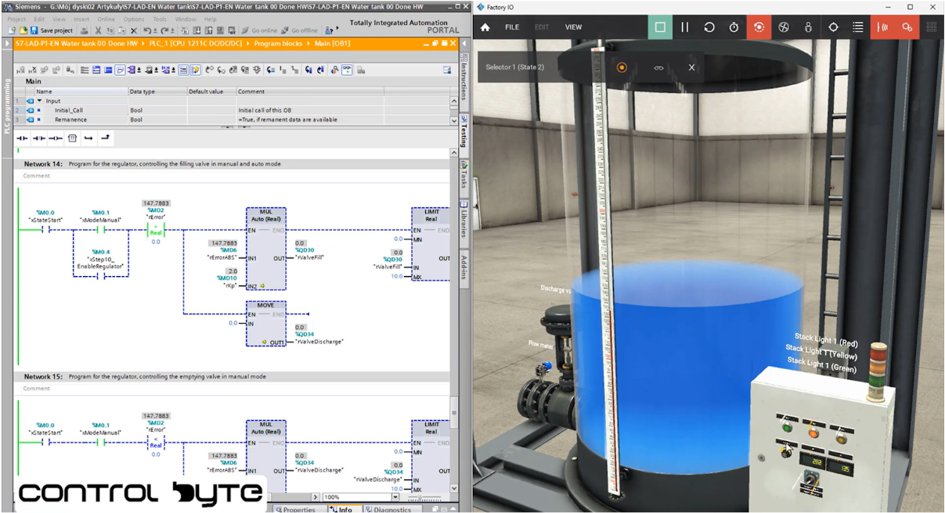The width and height of the screenshot is (945, 513).
Task: Click the rKp value 2.0 on MUL block
Action: pyautogui.click(x=232, y=271)
